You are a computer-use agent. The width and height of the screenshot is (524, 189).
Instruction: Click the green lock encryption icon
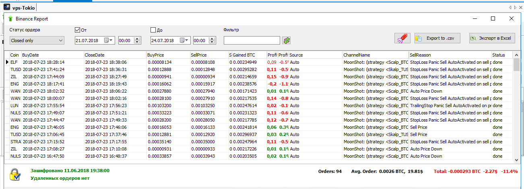point(15,174)
